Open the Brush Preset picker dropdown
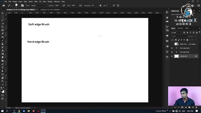The height and width of the screenshot is (113, 201). pos(19,6)
